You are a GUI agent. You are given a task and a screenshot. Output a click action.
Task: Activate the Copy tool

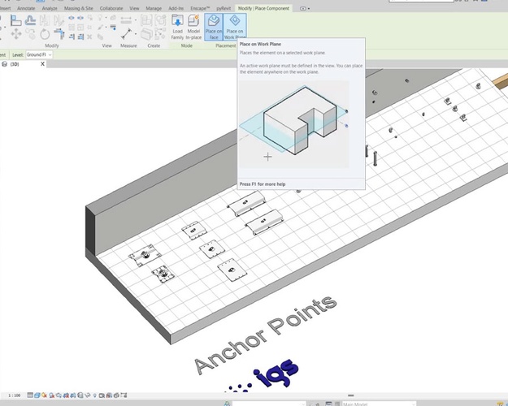tap(30, 34)
